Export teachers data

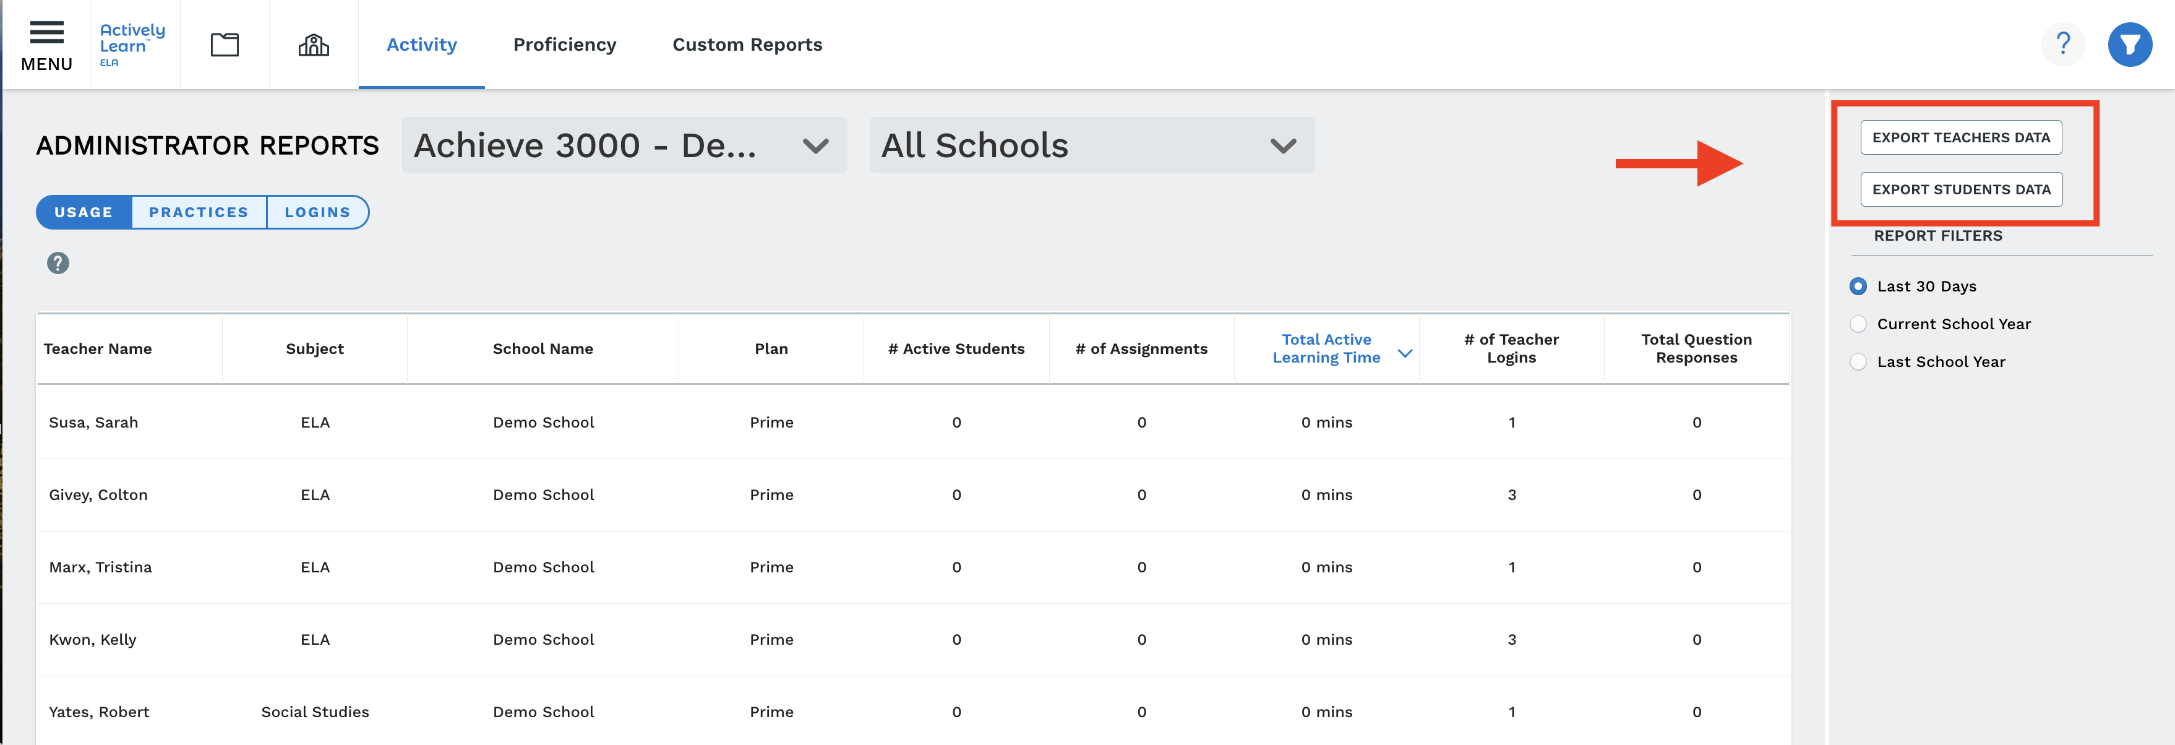click(1960, 138)
